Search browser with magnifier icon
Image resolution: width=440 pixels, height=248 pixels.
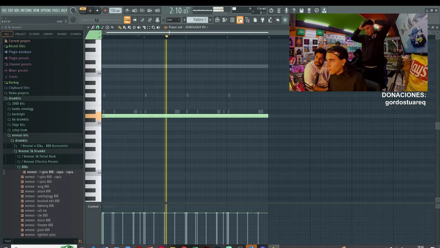80,241
